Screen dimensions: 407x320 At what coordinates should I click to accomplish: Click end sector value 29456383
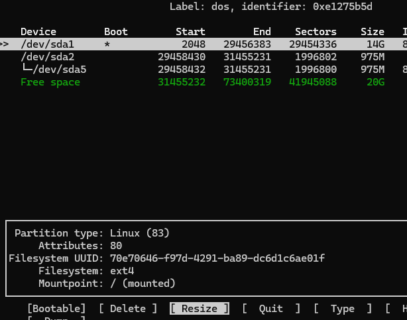[247, 44]
